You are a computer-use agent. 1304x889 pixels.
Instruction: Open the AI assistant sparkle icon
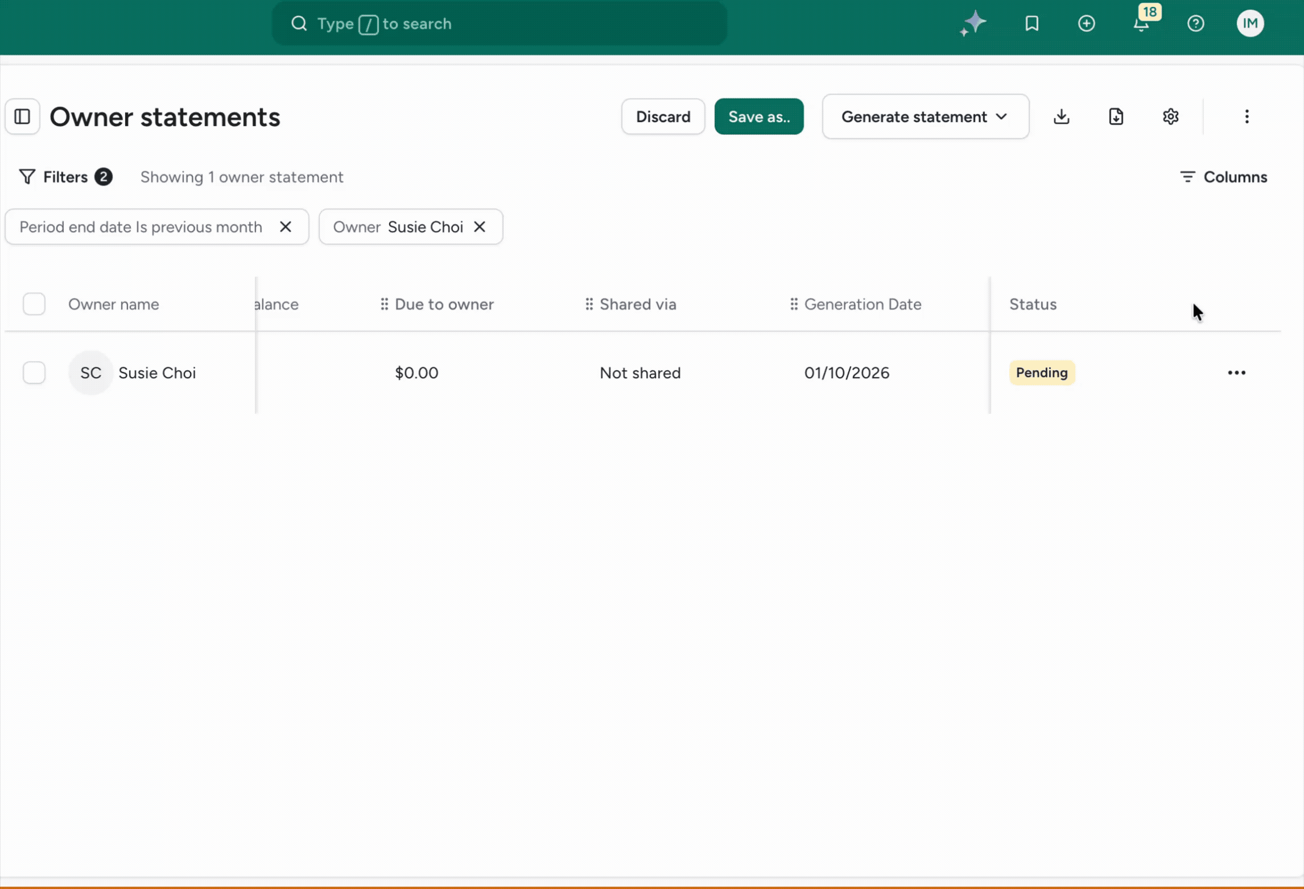coord(973,23)
